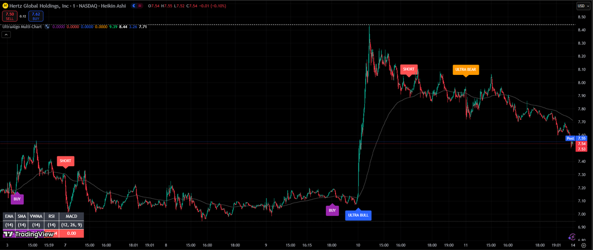The width and height of the screenshot is (593, 250).
Task: Click the Hertz logo icon beside the symbol name
Action: (5, 6)
